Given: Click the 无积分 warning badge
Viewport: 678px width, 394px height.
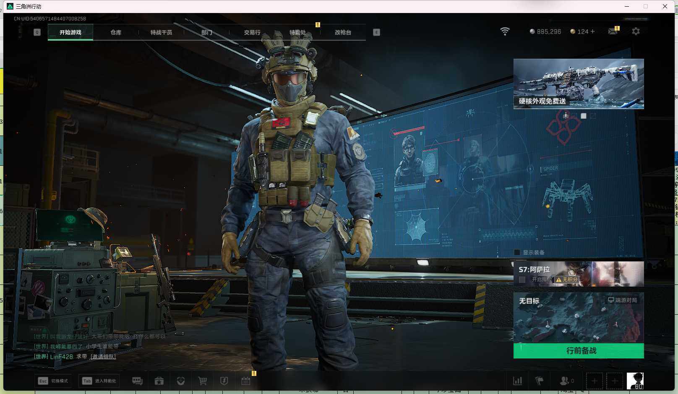Looking at the screenshot, I should click(567, 279).
